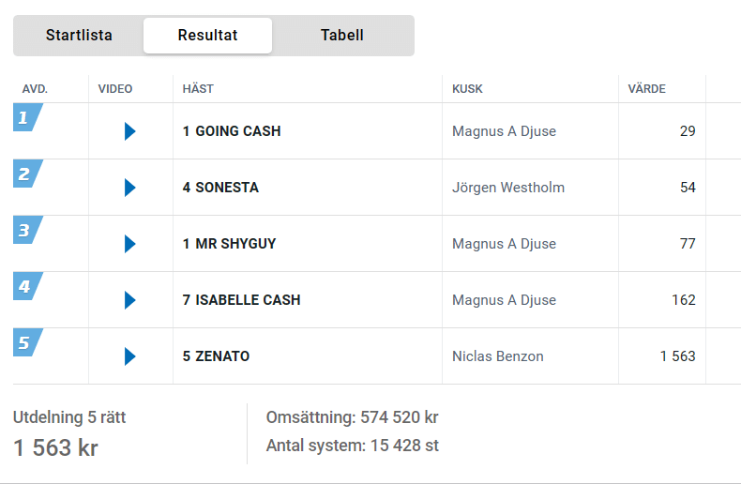The width and height of the screenshot is (741, 484).
Task: Switch to the Startlista tab
Action: tap(79, 36)
